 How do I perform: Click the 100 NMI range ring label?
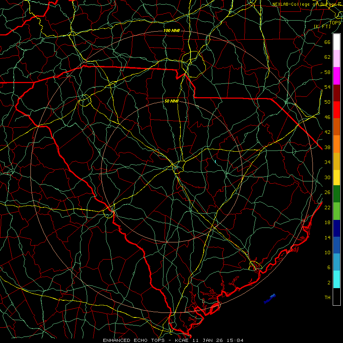click(x=171, y=30)
